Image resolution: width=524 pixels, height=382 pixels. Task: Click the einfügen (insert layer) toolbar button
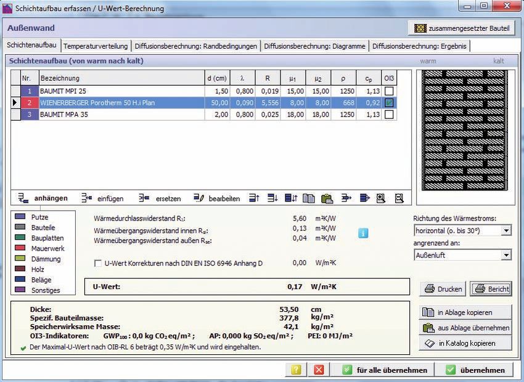(x=102, y=198)
